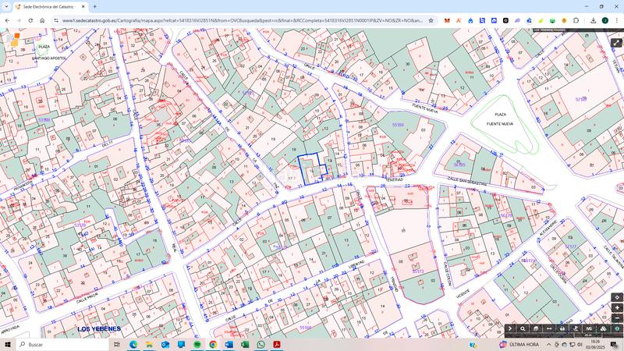Click the map search magnifier tool
The height and width of the screenshot is (351, 624).
click(x=523, y=329)
